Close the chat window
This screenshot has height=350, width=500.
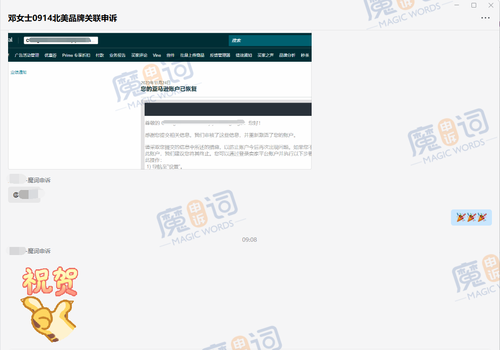pos(491,5)
